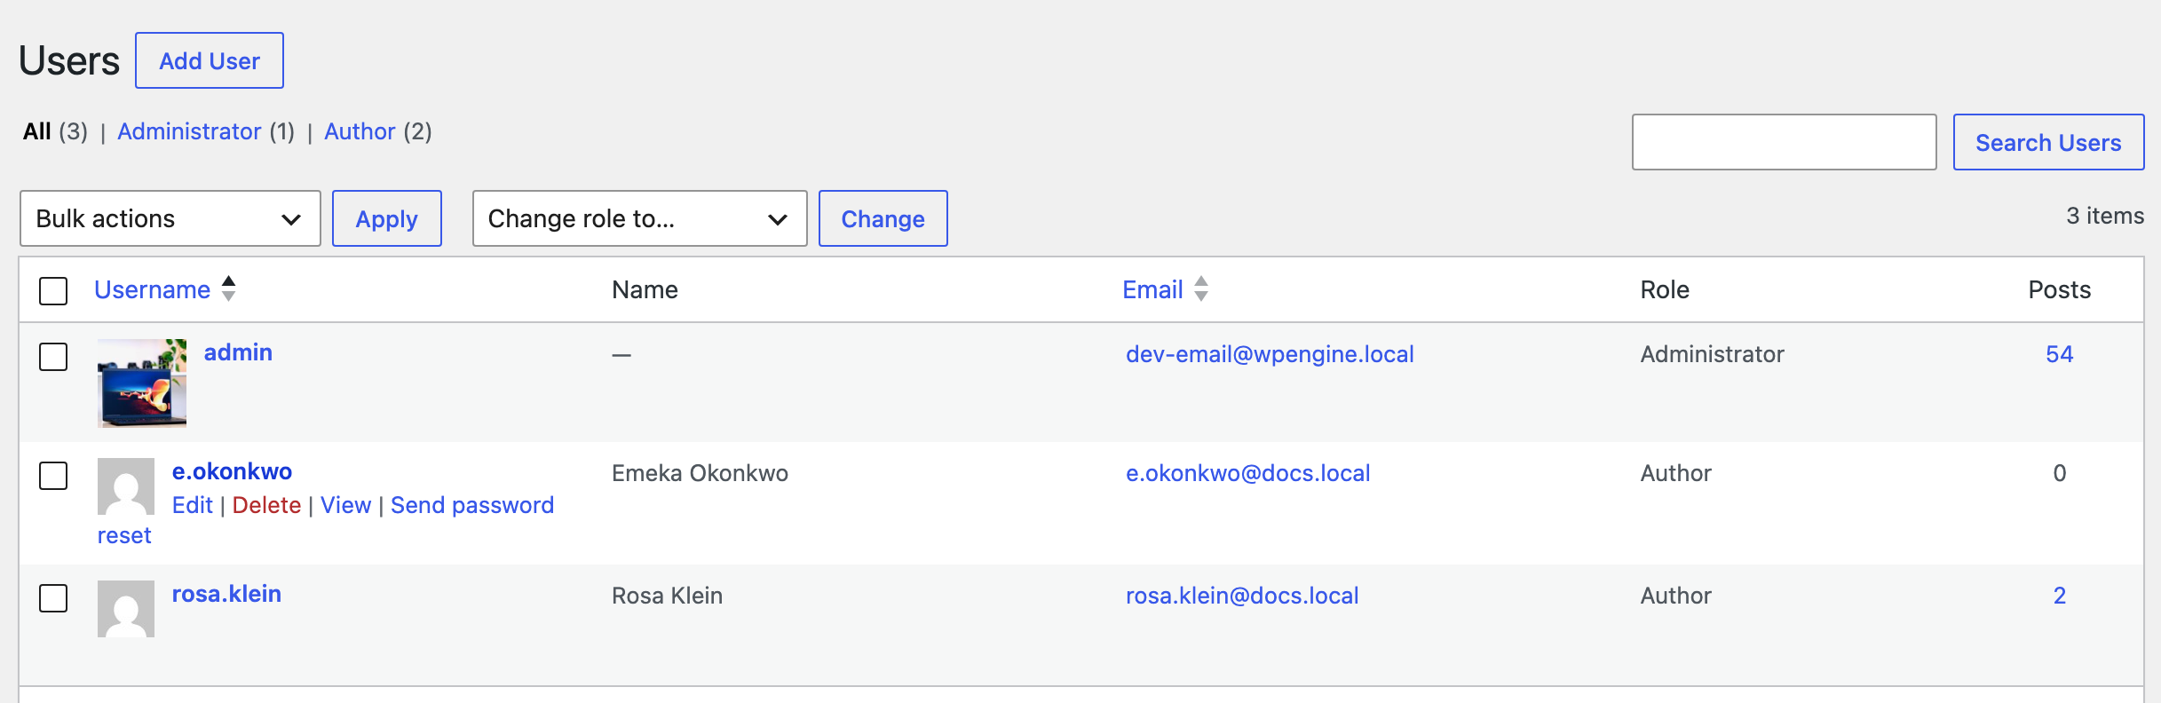This screenshot has height=703, width=2161.
Task: Email e.okonkwo@docs.local
Action: [1248, 473]
